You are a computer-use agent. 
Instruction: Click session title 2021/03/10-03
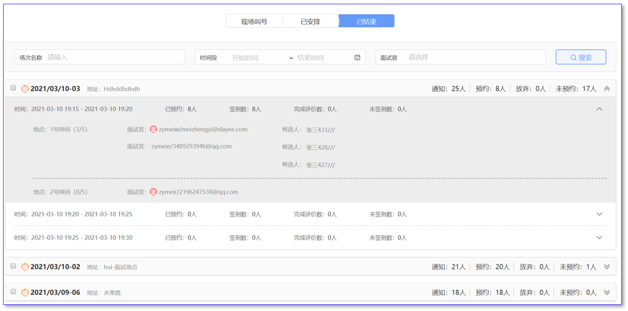coord(55,89)
